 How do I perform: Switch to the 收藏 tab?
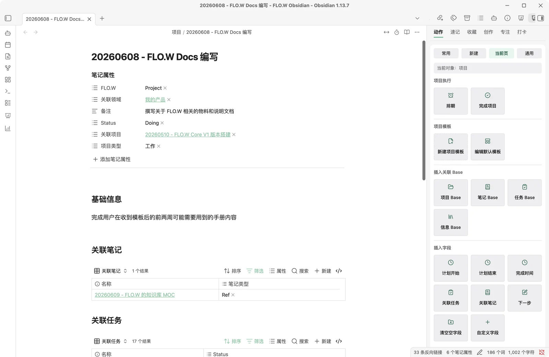point(472,32)
